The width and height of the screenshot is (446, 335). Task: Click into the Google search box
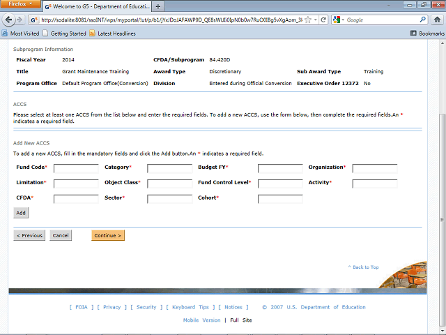[x=382, y=20]
